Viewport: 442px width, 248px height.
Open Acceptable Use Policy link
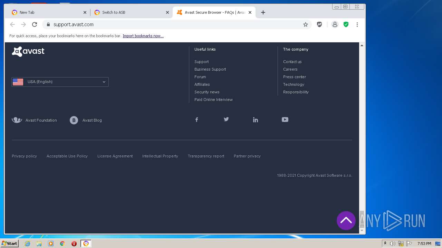click(67, 156)
